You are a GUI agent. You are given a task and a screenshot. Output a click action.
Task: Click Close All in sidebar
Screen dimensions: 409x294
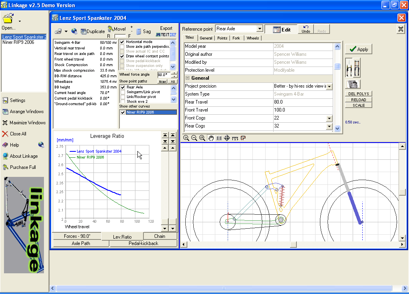pos(14,134)
